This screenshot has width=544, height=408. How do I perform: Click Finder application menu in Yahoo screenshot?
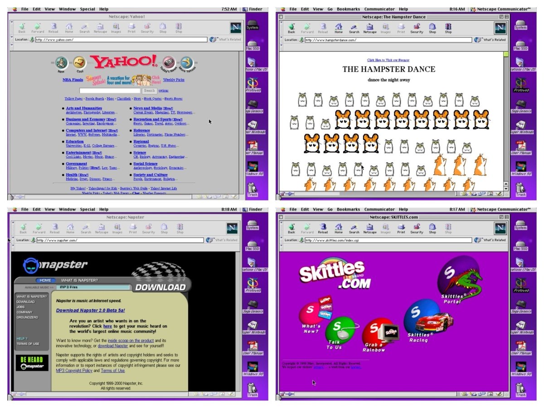tap(253, 9)
